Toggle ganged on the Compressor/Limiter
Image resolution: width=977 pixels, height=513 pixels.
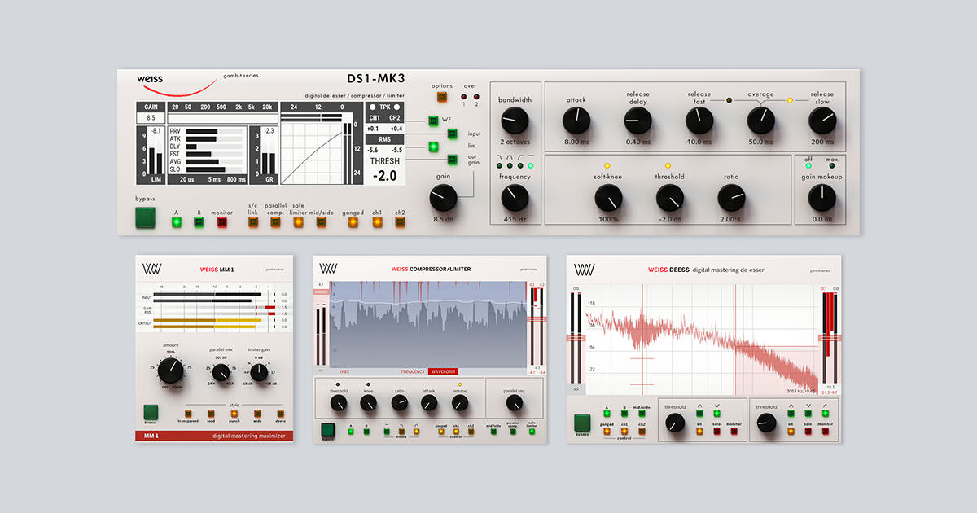click(440, 432)
